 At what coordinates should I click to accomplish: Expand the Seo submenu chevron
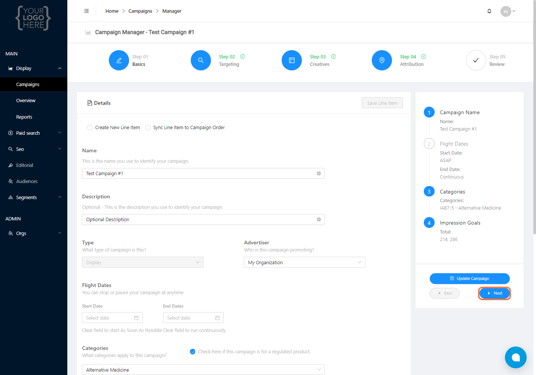click(x=59, y=149)
